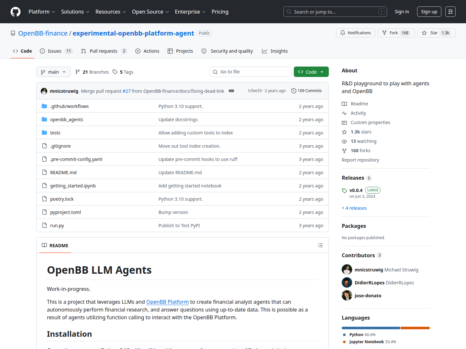The height and width of the screenshot is (349, 466).
Task: Open the Activity link in About
Action: 354,113
